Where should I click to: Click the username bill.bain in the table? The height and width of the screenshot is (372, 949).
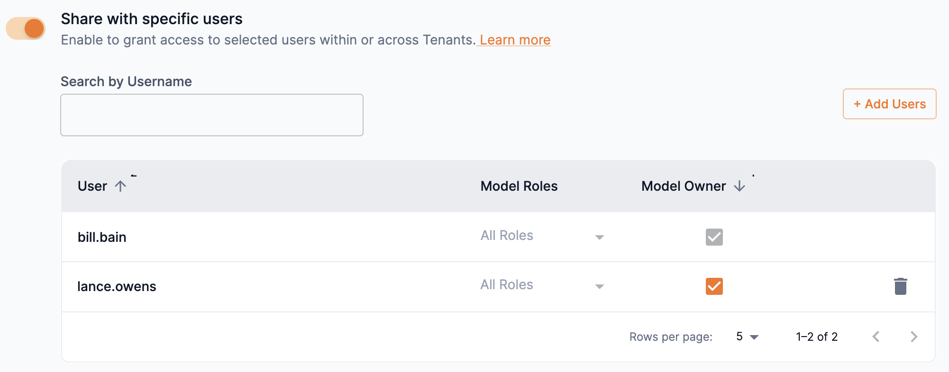point(102,237)
